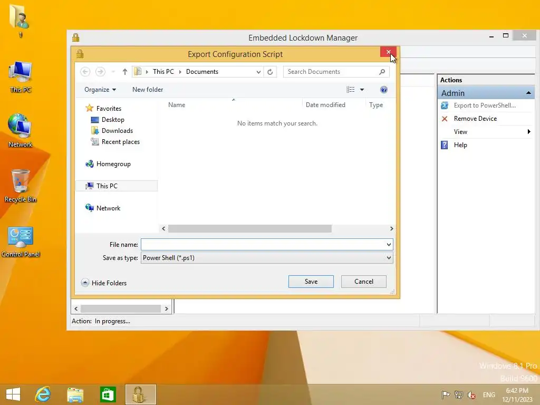Refresh the Documents folder listing

click(270, 72)
